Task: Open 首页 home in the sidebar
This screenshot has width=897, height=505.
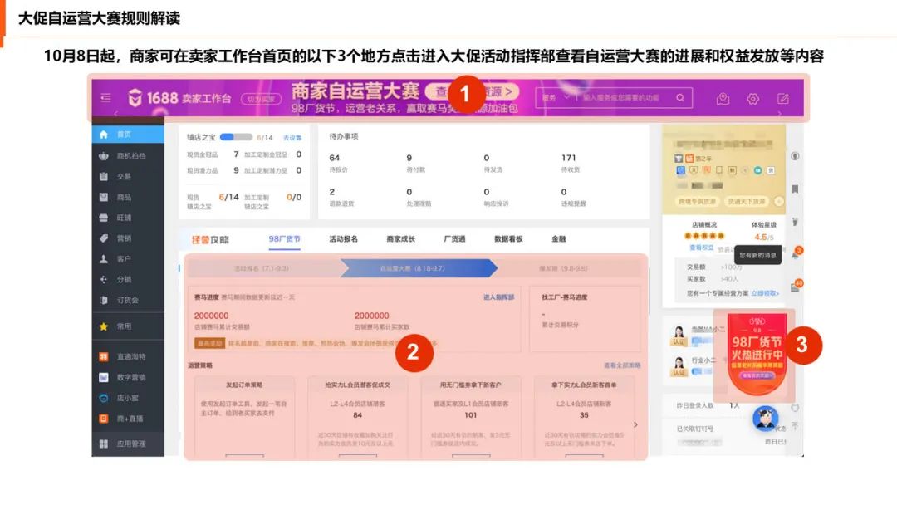Action: pyautogui.click(x=123, y=135)
